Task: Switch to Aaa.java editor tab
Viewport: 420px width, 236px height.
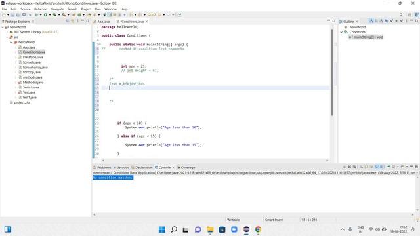Action: point(104,22)
